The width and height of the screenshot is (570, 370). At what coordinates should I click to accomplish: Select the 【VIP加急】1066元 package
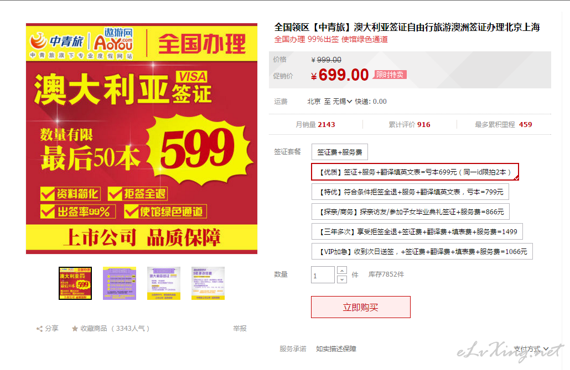pos(422,251)
